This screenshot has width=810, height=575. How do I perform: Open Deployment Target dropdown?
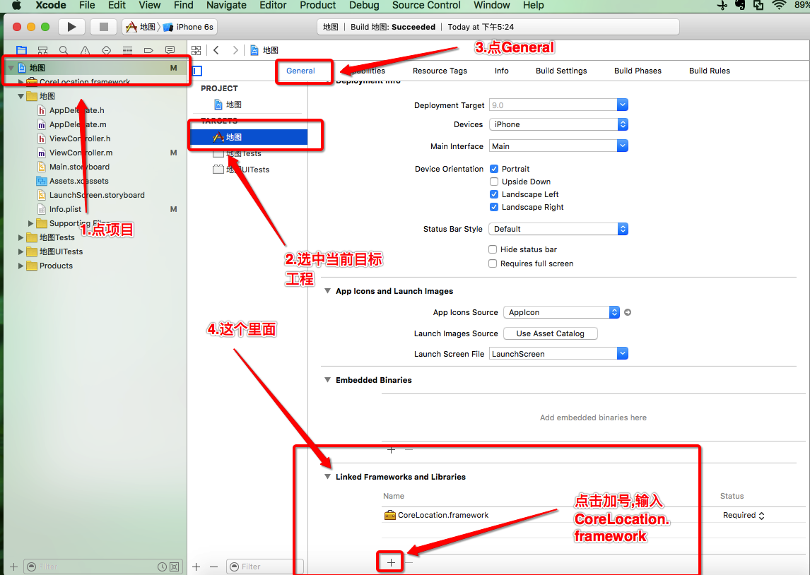(x=623, y=105)
